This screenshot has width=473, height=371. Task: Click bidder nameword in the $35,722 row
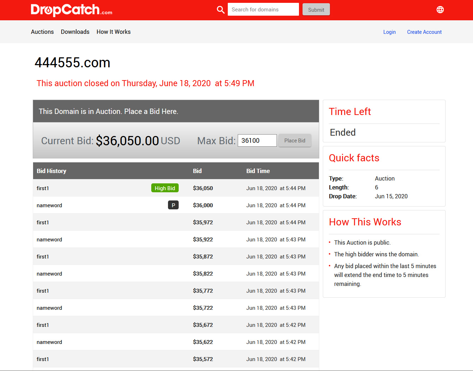point(49,308)
